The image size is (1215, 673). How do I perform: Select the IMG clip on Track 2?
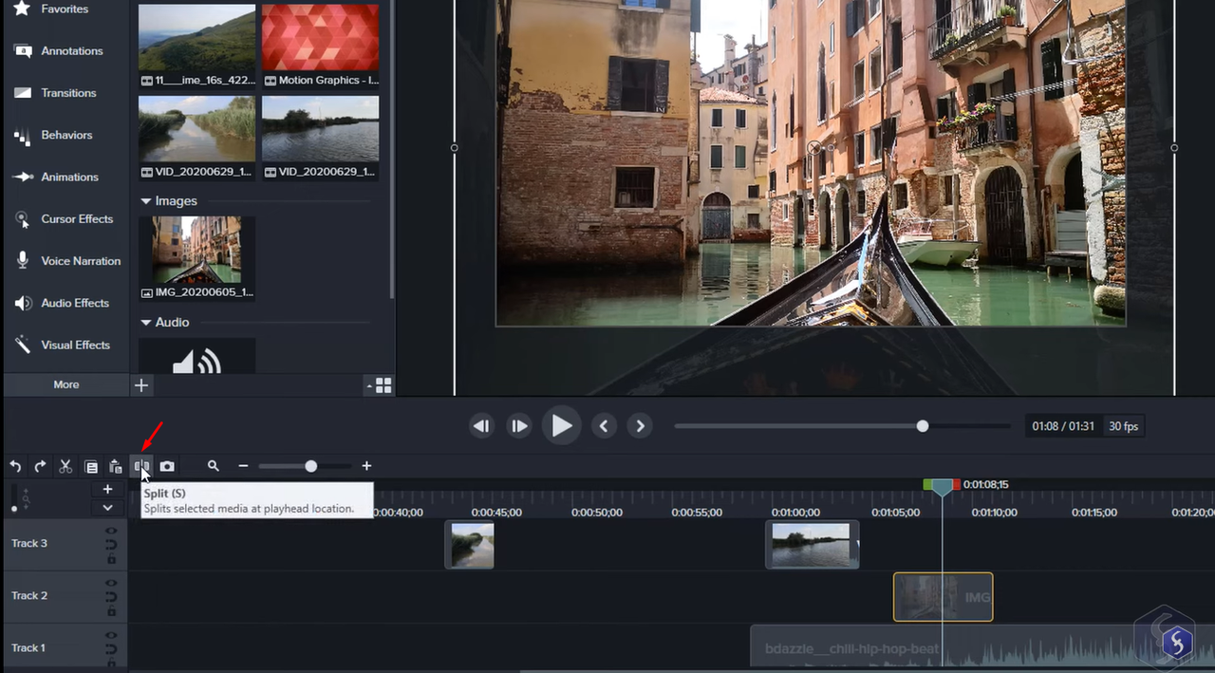click(943, 597)
